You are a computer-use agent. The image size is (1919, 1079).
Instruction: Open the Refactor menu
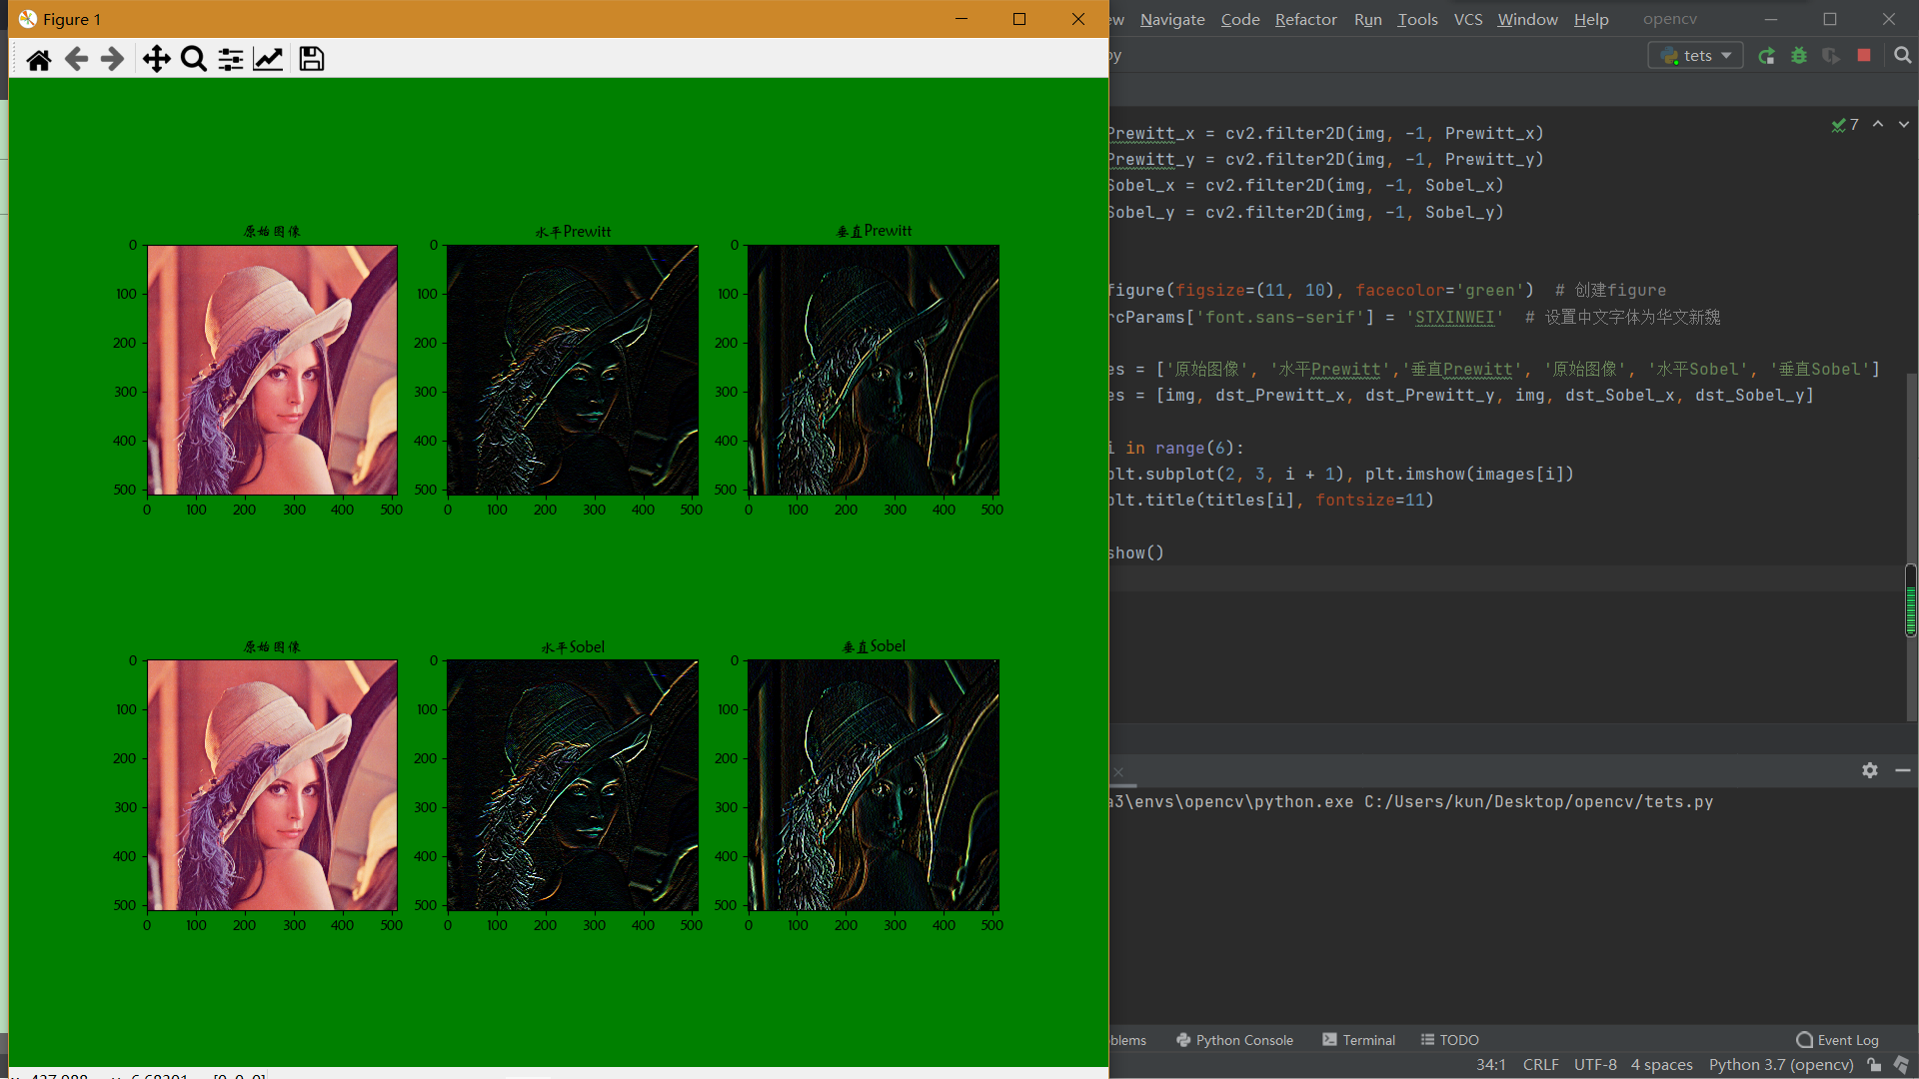point(1305,19)
